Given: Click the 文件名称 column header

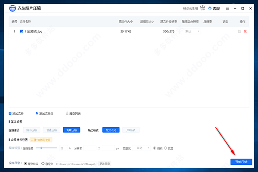Looking at the screenshot, I should [x=25, y=21].
